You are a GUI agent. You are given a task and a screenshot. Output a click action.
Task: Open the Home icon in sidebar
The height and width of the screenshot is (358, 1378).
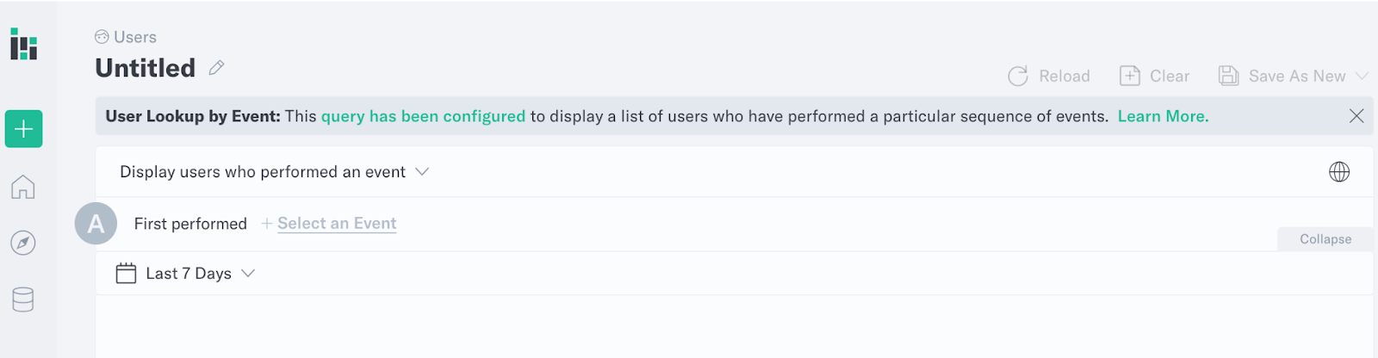(x=23, y=187)
